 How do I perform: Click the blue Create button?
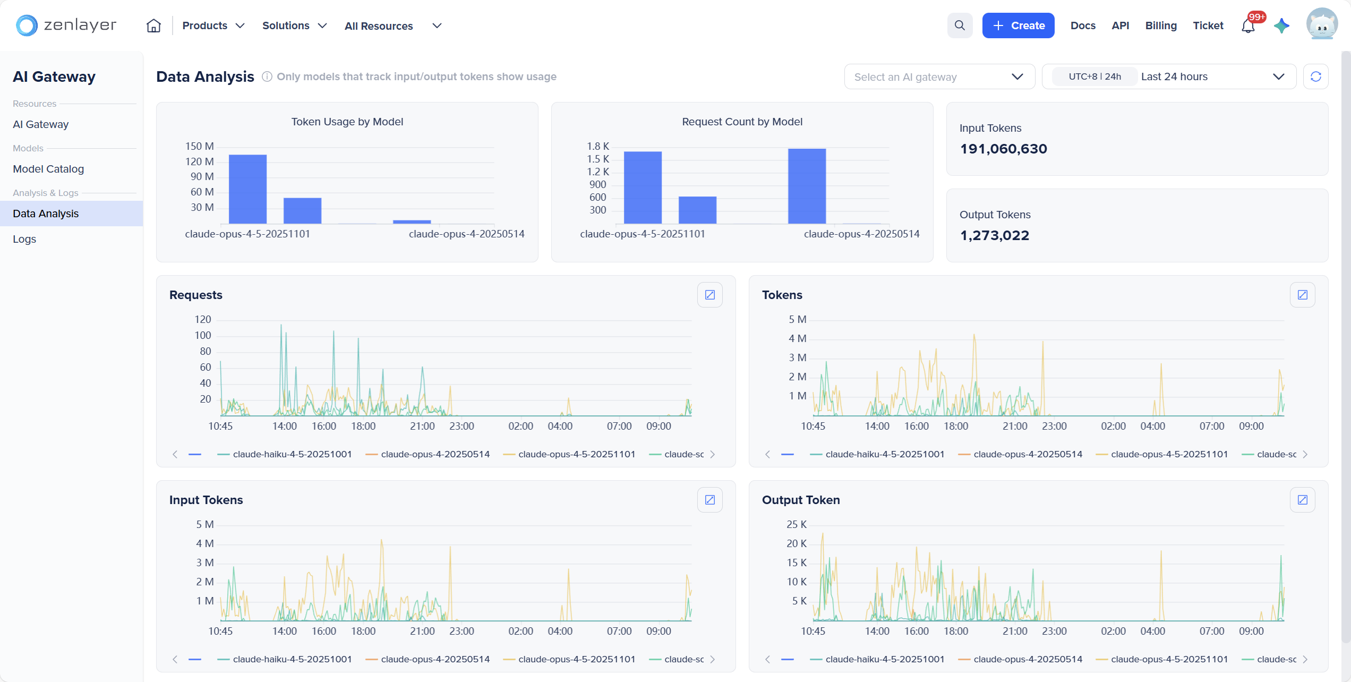pos(1018,25)
